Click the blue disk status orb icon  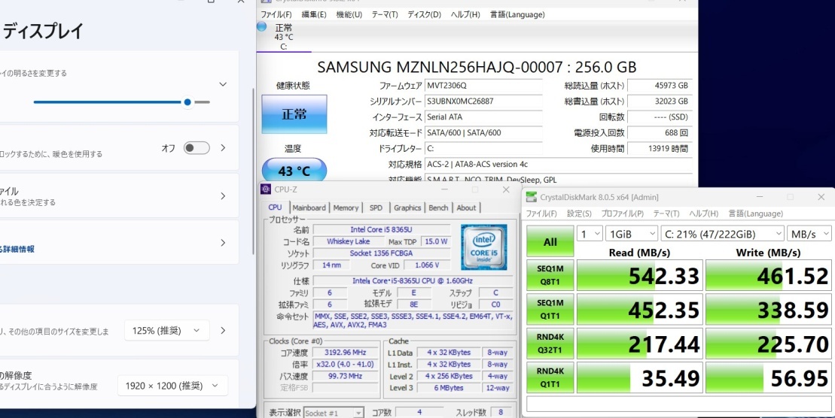coord(261,26)
